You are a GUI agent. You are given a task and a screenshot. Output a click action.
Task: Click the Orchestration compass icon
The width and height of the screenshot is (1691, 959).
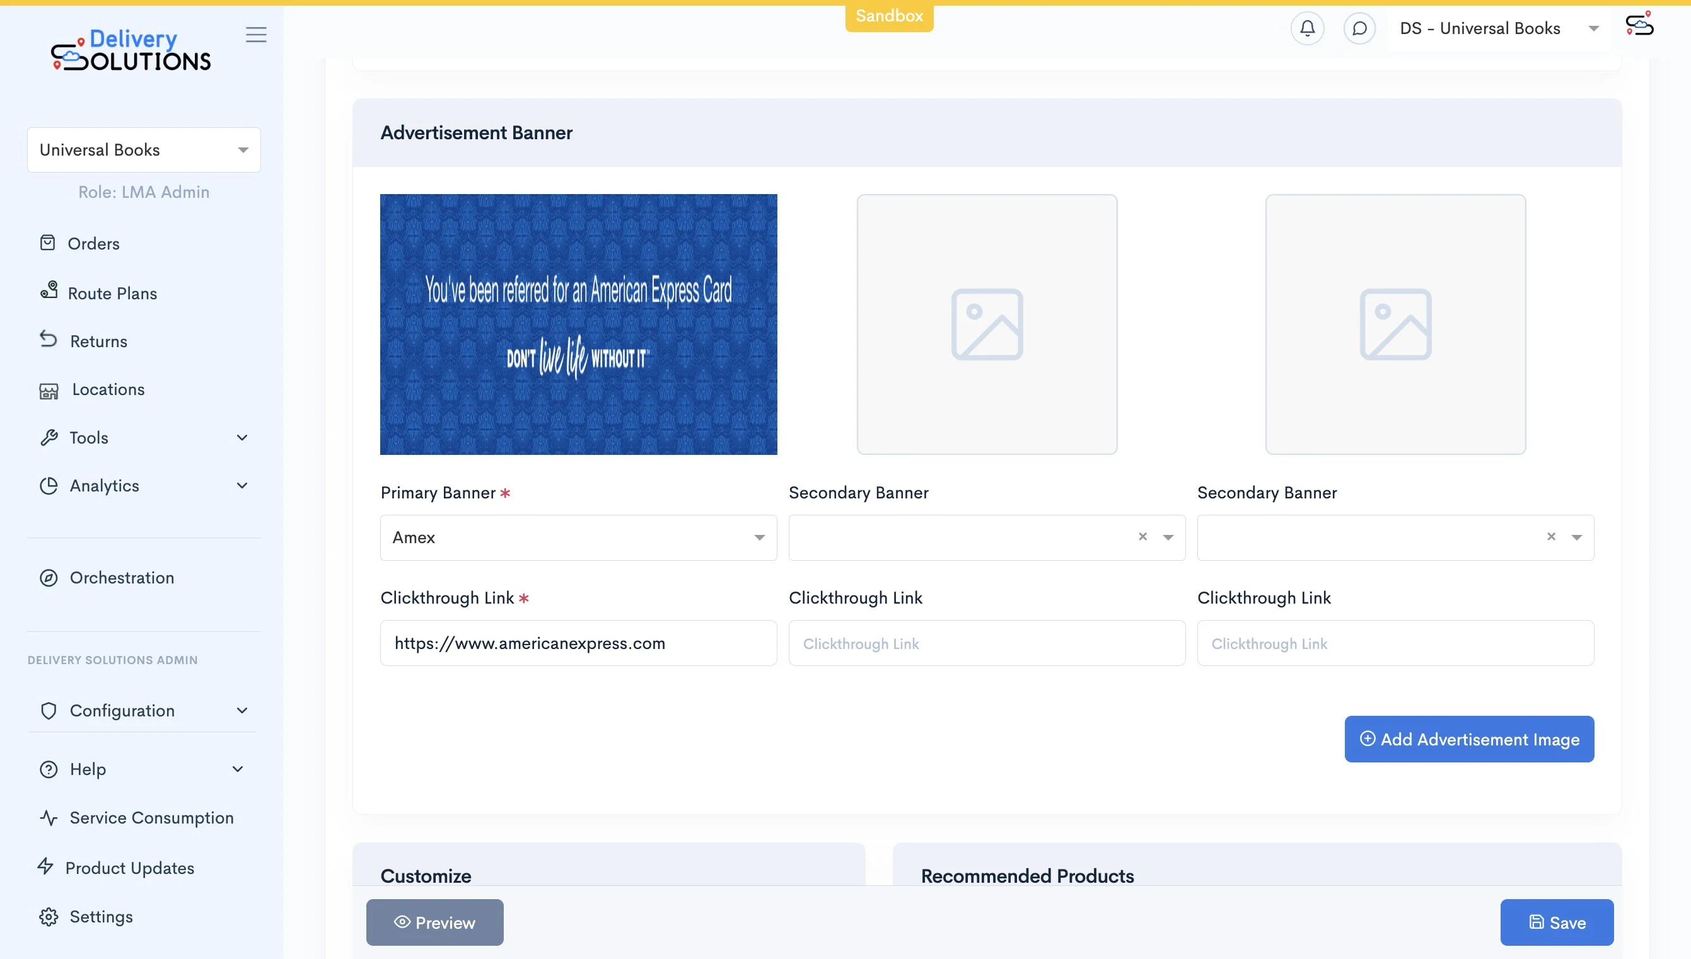49,578
